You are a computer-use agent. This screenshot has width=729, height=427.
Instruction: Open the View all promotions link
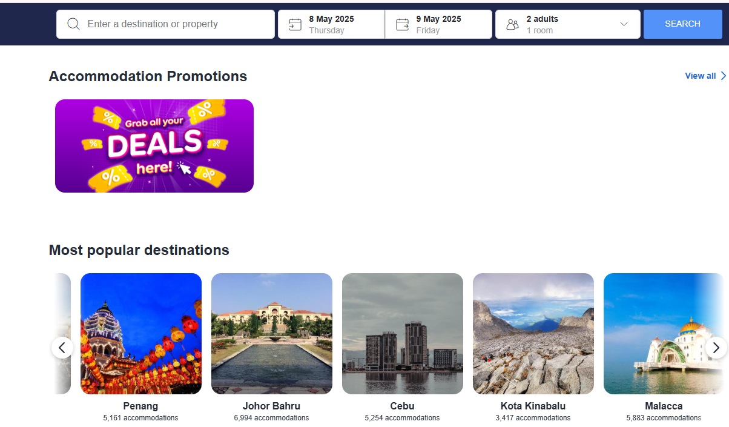(700, 76)
